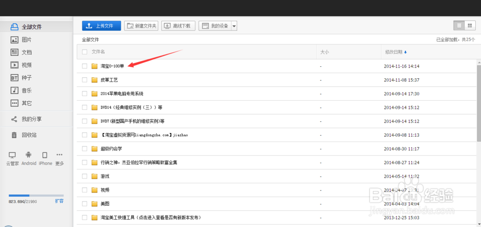
Task: Click the 上传文件 upload button
Action: click(101, 26)
